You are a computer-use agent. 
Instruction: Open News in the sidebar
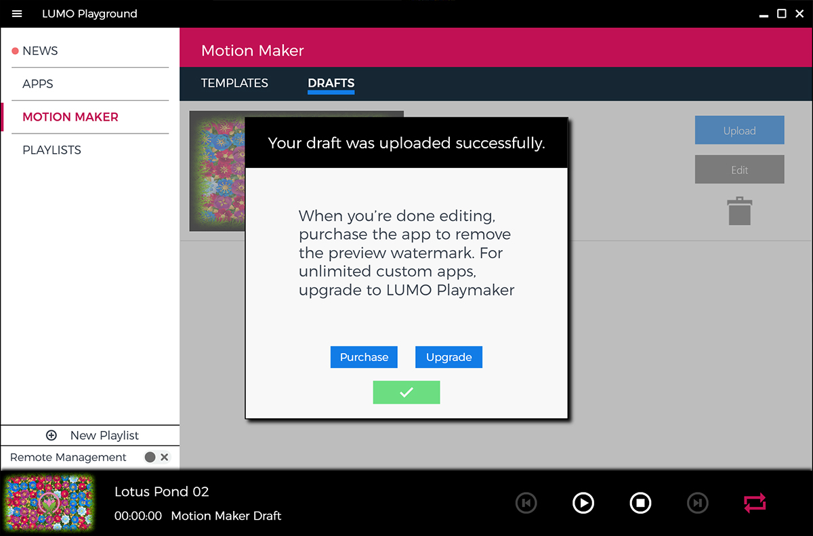[40, 51]
